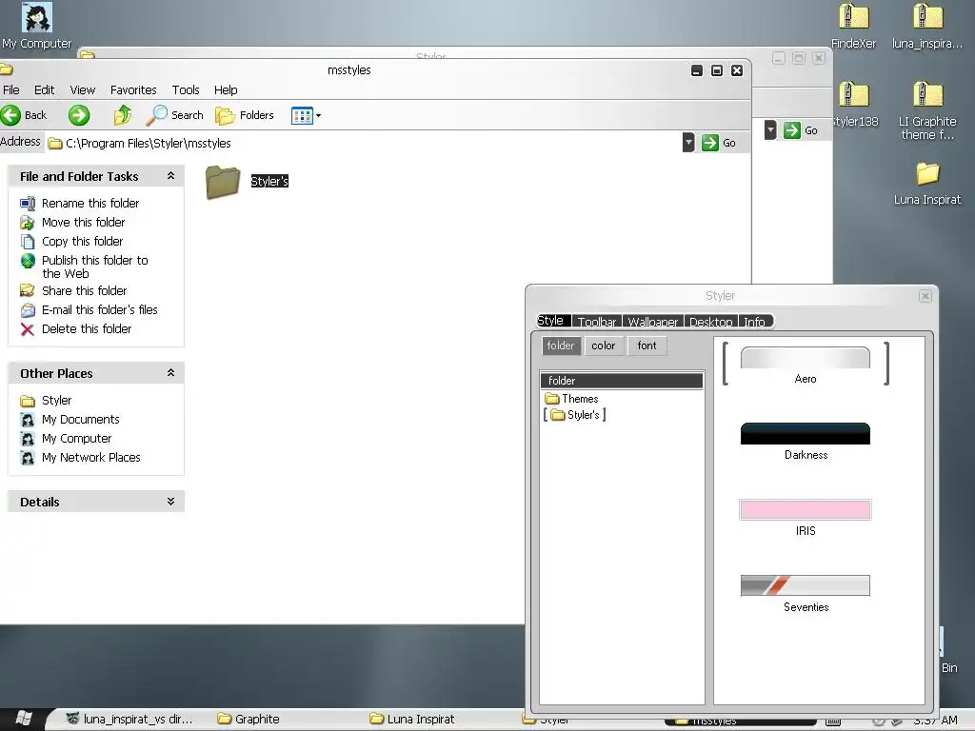This screenshot has height=731, width=975.
Task: Select Styler's folder in Styler list
Action: [575, 415]
